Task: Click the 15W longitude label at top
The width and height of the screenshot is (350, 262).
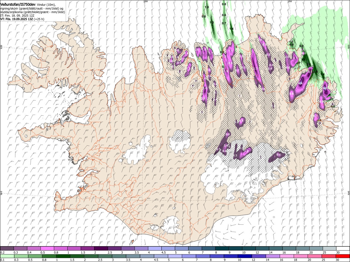Action: pos(290,1)
